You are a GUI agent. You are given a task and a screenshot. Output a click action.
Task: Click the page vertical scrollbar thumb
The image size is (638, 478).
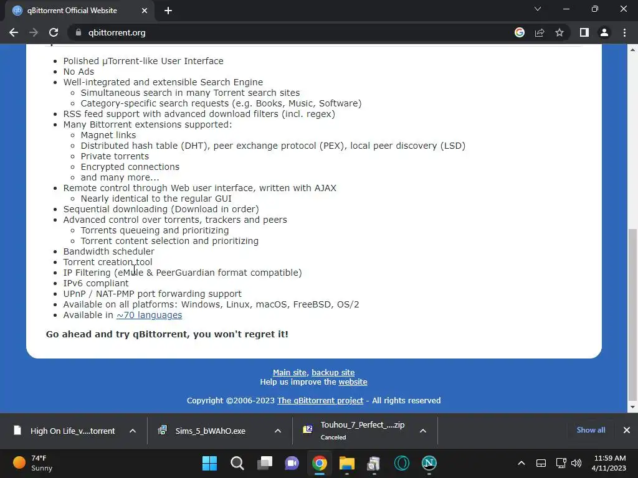pos(632,314)
